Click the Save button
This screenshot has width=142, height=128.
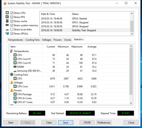pos(66,123)
